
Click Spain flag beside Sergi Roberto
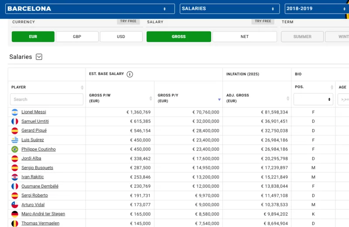pos(15,196)
